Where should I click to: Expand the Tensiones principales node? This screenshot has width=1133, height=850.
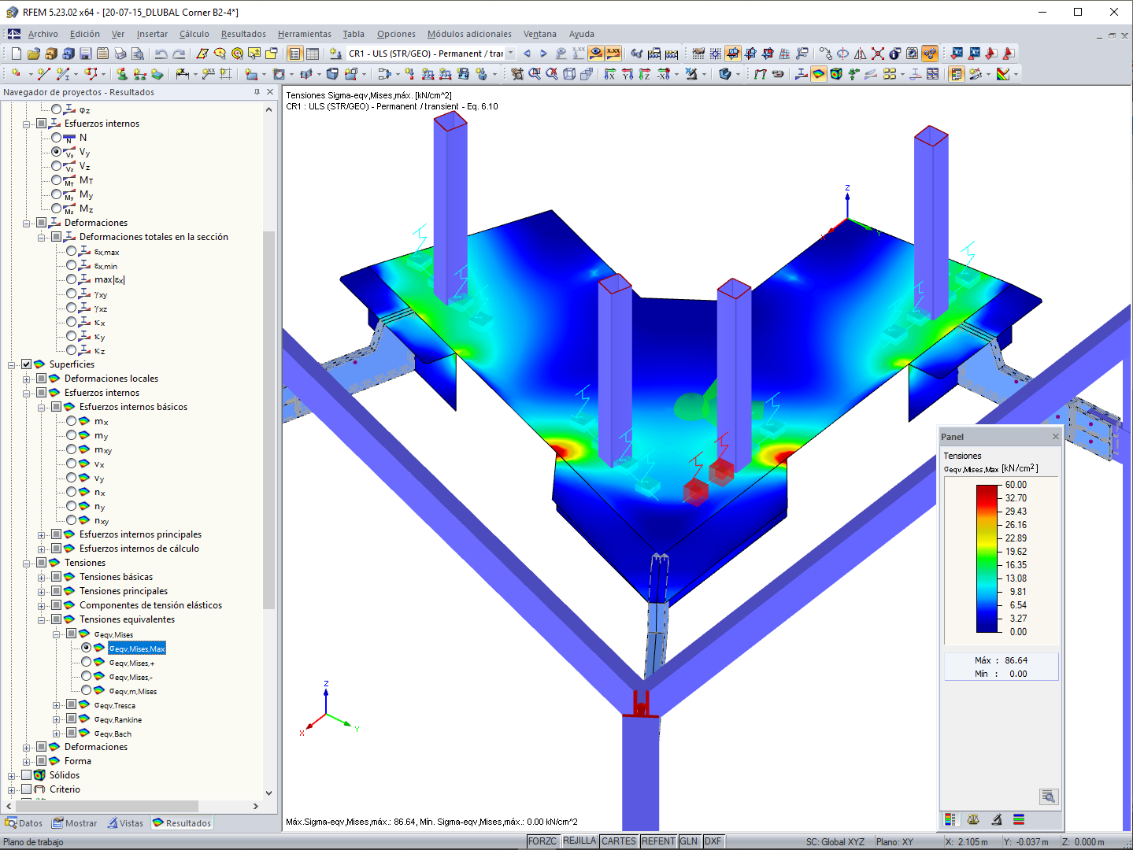click(x=42, y=591)
